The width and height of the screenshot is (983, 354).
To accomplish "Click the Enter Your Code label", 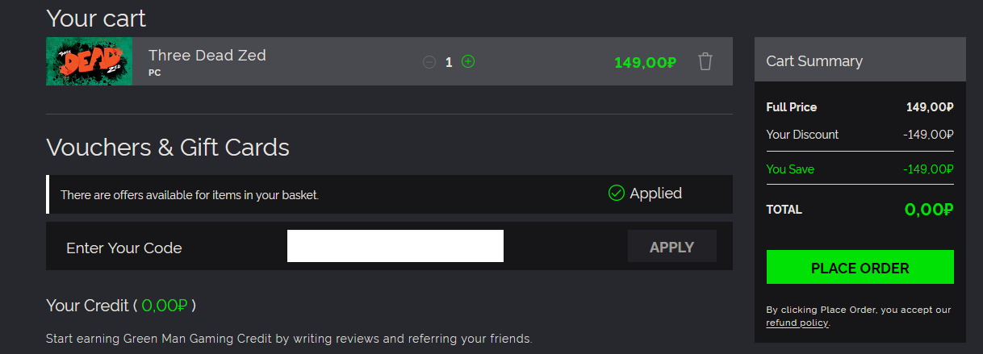I will tap(124, 248).
